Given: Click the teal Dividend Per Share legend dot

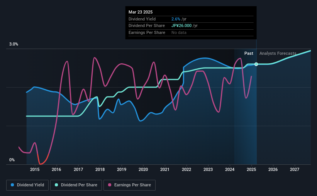Looking at the screenshot, I should (56, 185).
